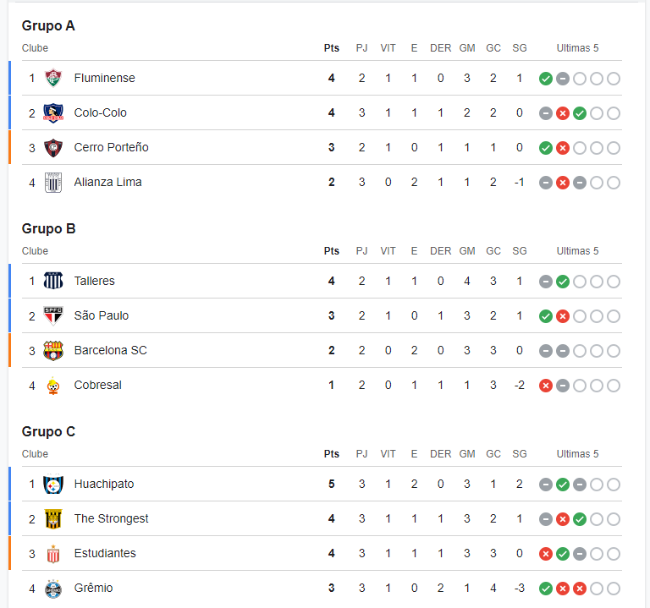Click the São Paulo club crest

point(53,316)
